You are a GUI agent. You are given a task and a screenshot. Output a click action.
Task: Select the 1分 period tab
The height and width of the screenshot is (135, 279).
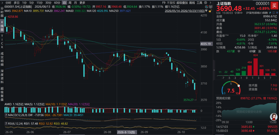click(x=24, y=3)
